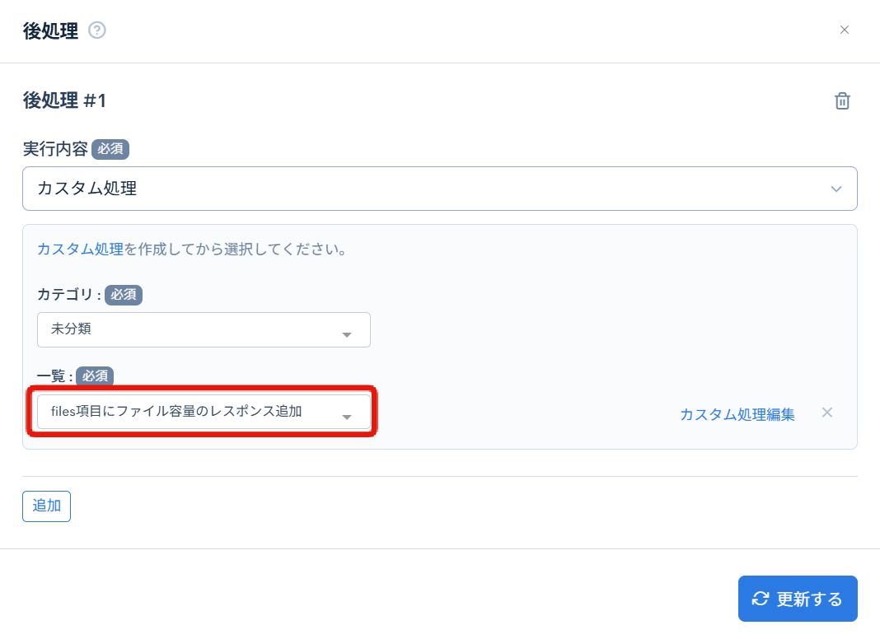This screenshot has height=639, width=880.
Task: Click the chevron arrow of 実行内容 select
Action: pos(836,189)
